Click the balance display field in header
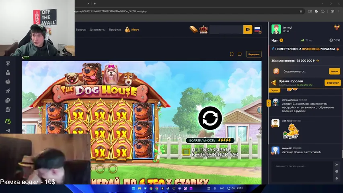Image resolution: width=343 pixels, height=193 pixels. coord(226,29)
